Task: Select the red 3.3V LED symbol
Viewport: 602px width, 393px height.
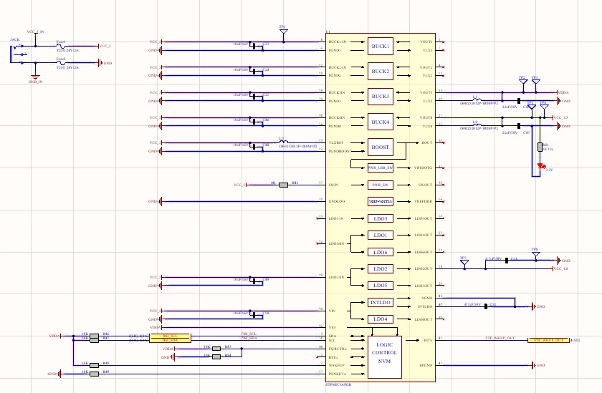Action: coord(541,166)
